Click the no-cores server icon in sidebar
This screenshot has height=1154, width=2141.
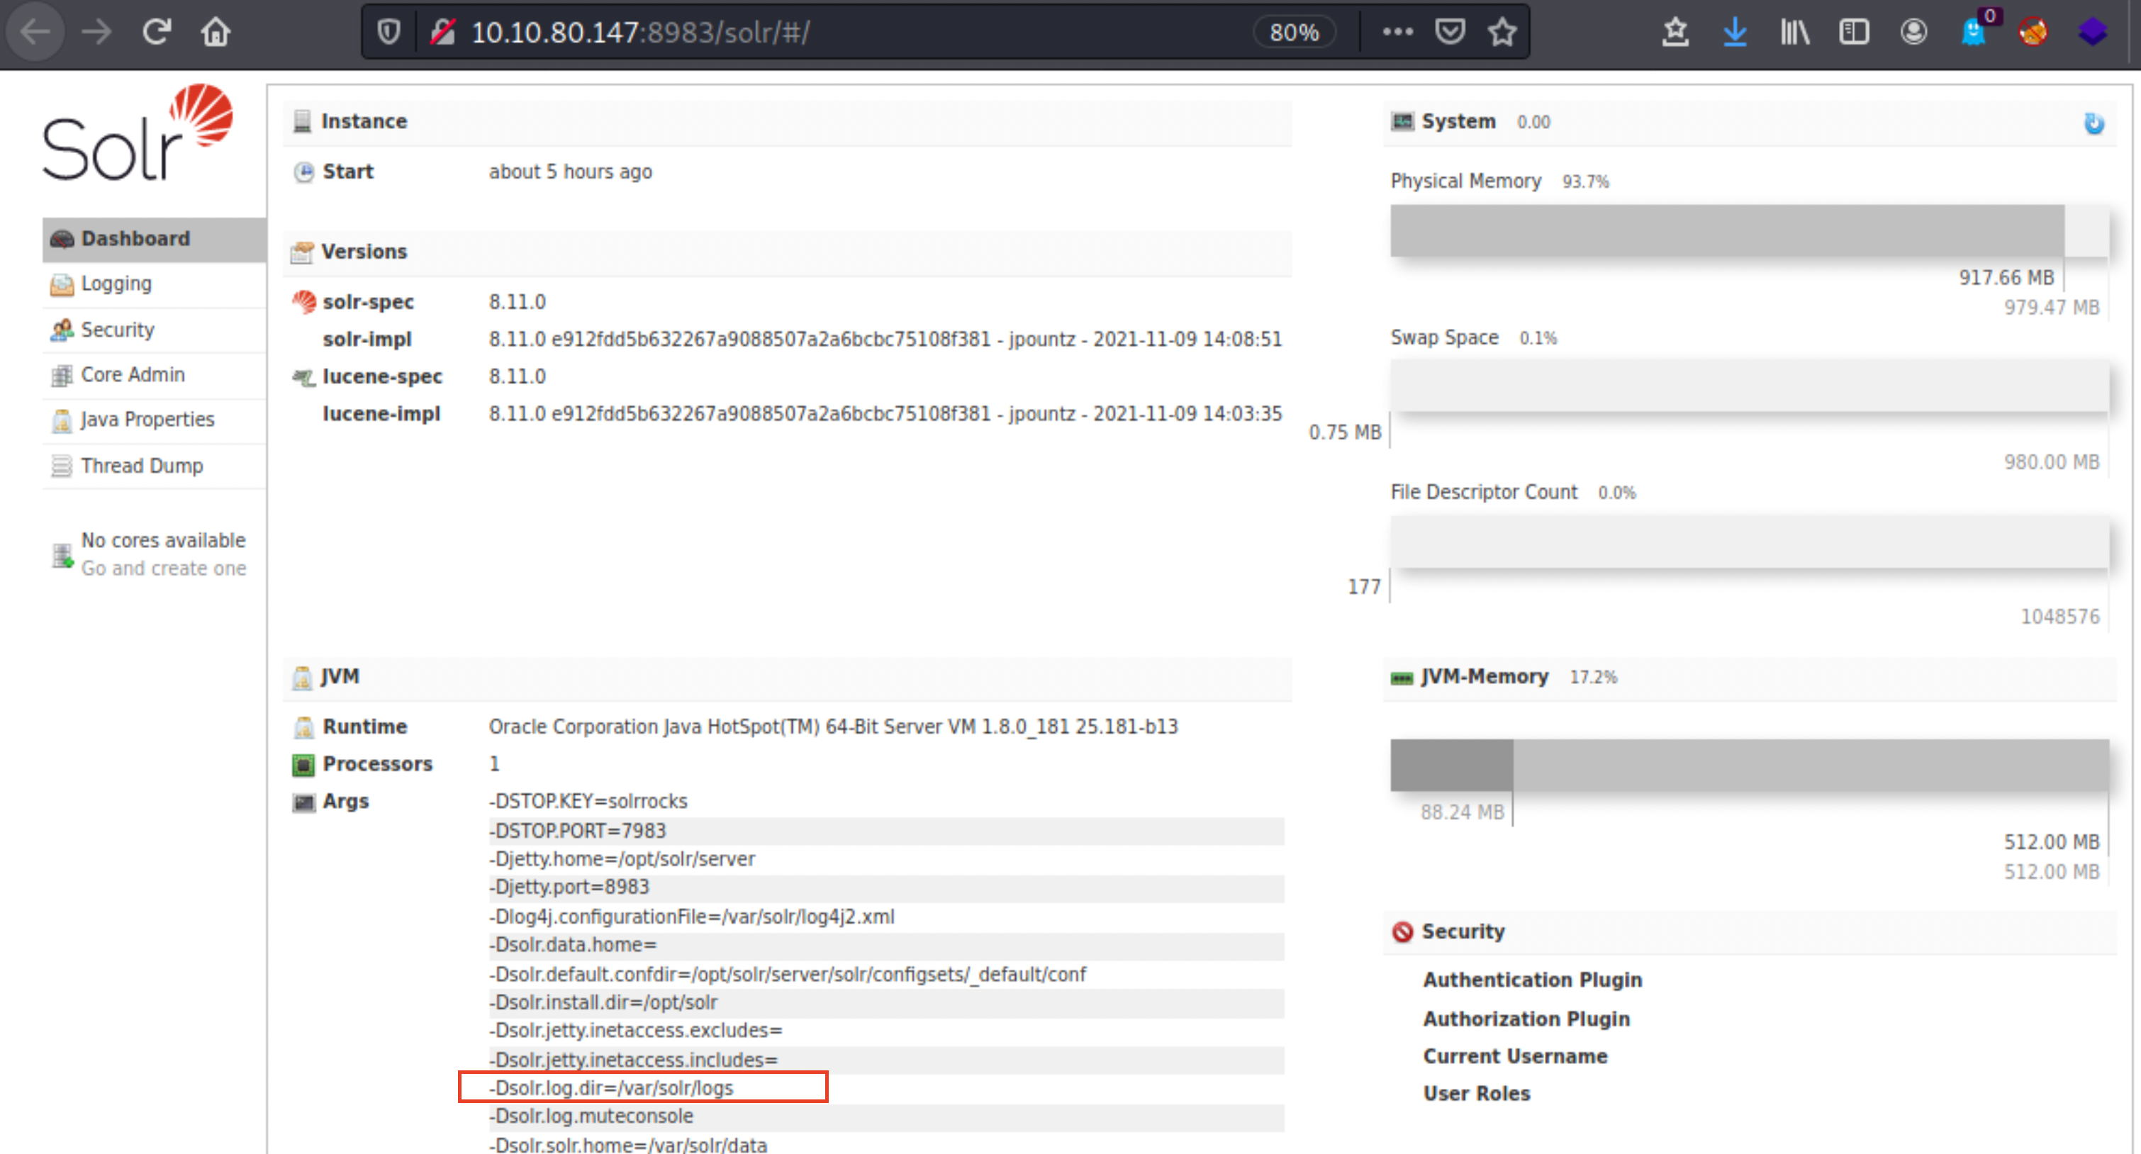[62, 555]
